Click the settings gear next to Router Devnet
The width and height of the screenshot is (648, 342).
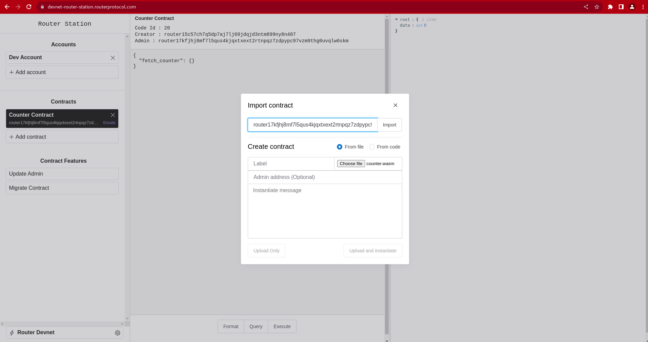pyautogui.click(x=118, y=333)
